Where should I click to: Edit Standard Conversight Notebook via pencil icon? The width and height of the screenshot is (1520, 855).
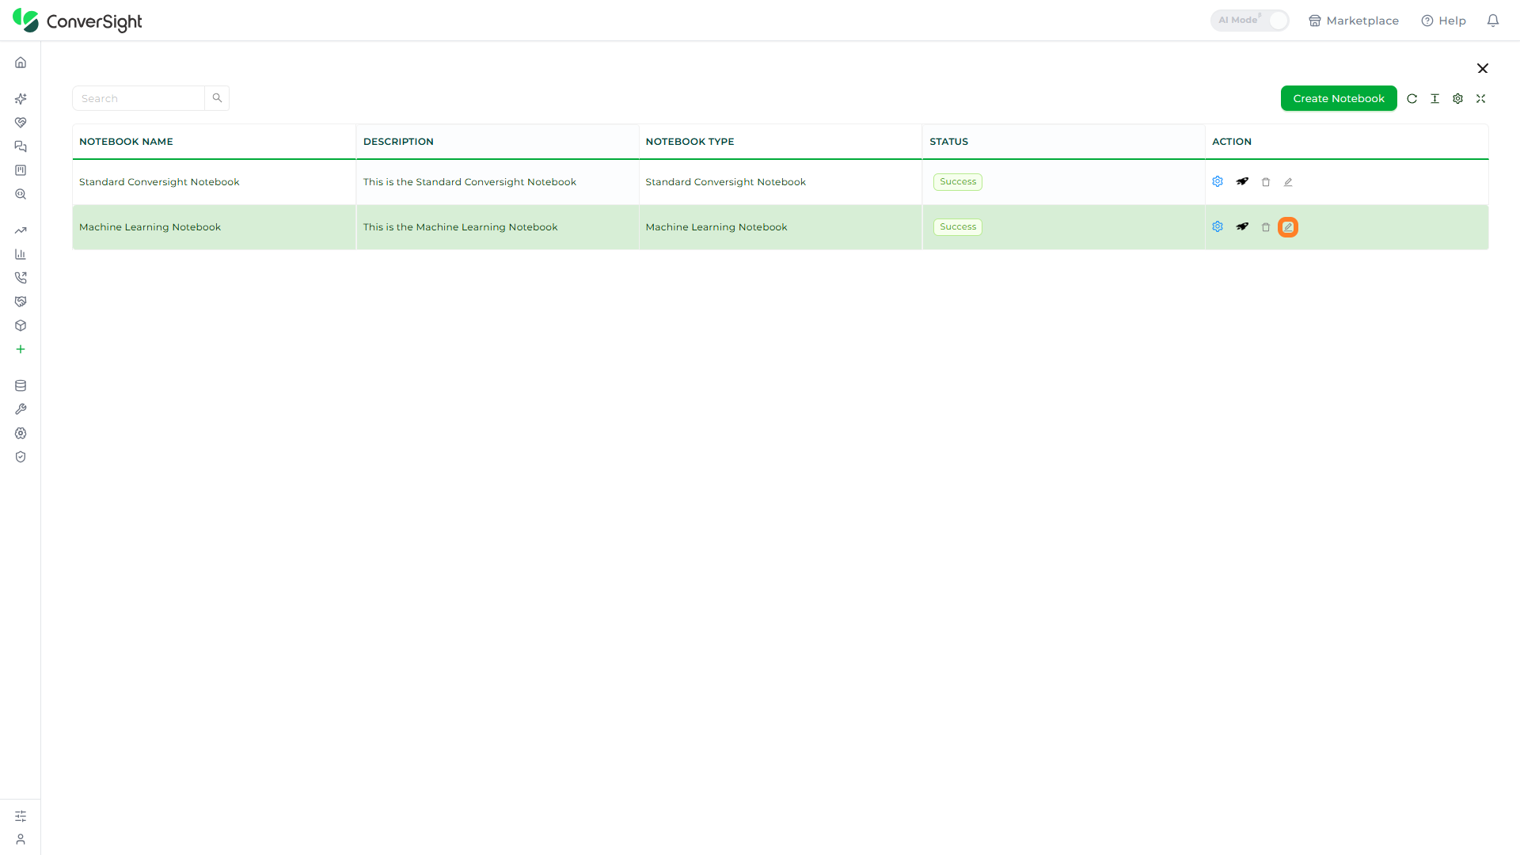[1288, 182]
